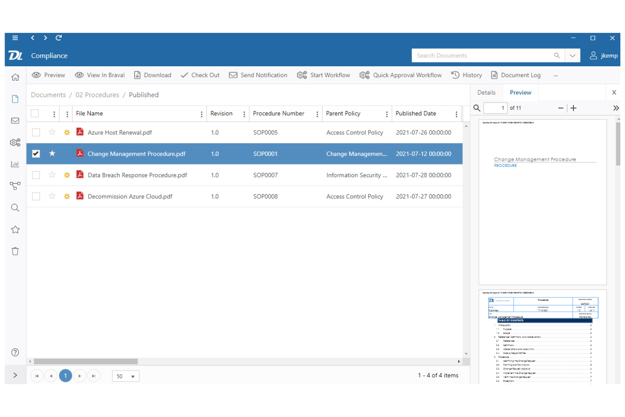This screenshot has width=625, height=417.
Task: Open the Recycle Bin icon in sidebar
Action: coord(15,251)
